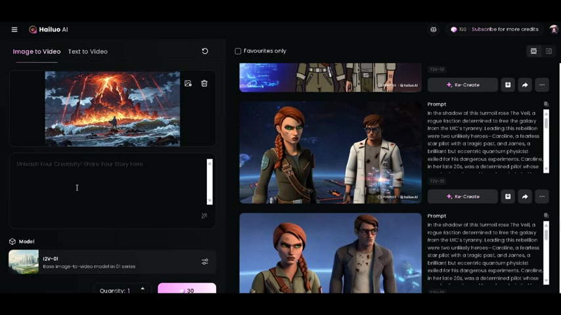Image resolution: width=561 pixels, height=315 pixels.
Task: Open model settings sliders icon for I2V-01
Action: tap(205, 262)
